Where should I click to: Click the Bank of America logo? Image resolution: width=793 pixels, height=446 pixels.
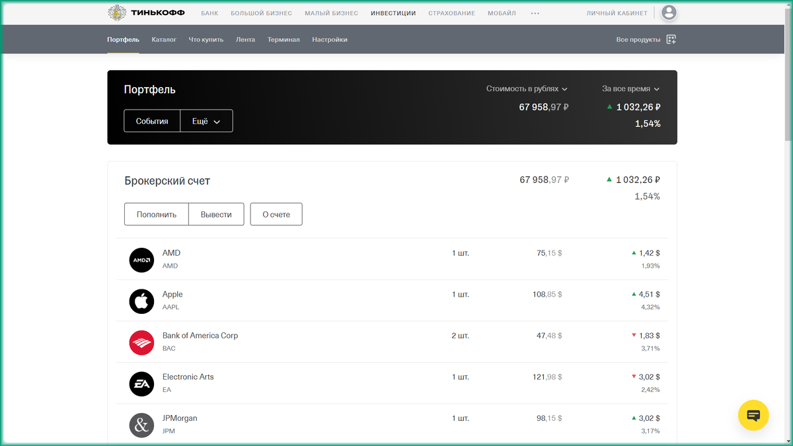tap(141, 342)
